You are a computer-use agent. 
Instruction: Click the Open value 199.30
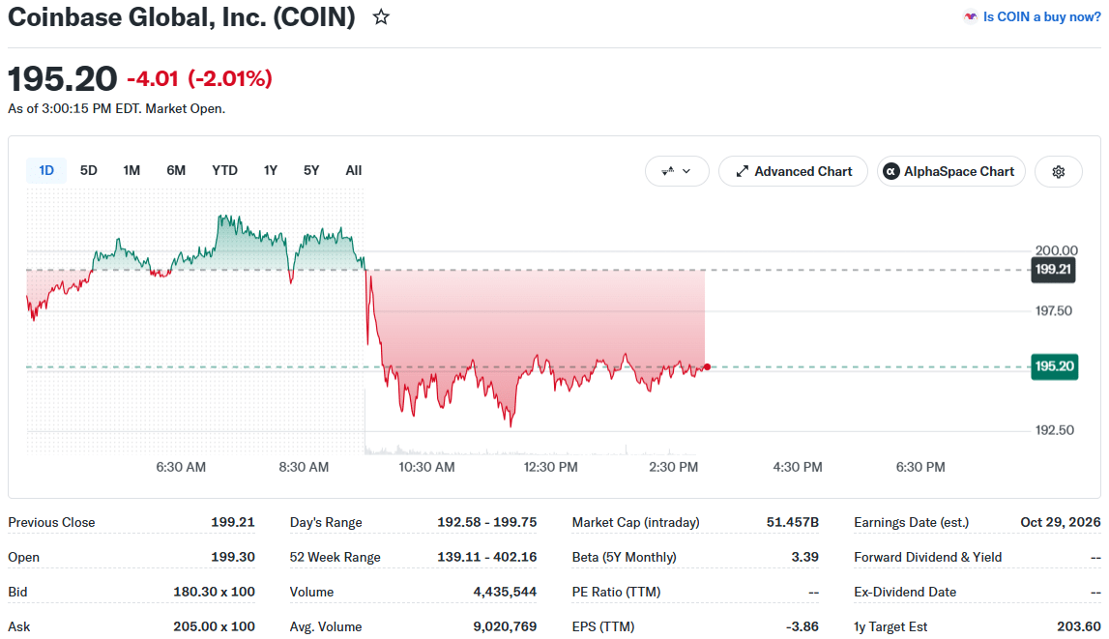(x=233, y=557)
